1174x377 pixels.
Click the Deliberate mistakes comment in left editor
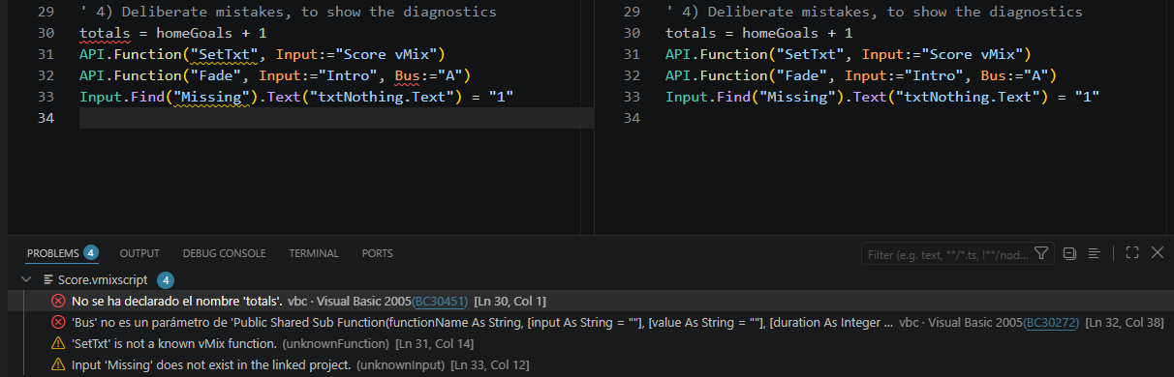coord(288,12)
